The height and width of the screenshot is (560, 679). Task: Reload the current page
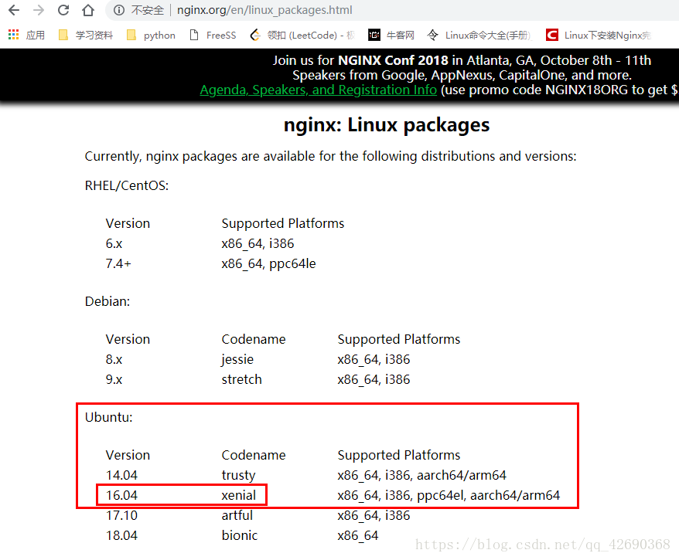[x=63, y=10]
